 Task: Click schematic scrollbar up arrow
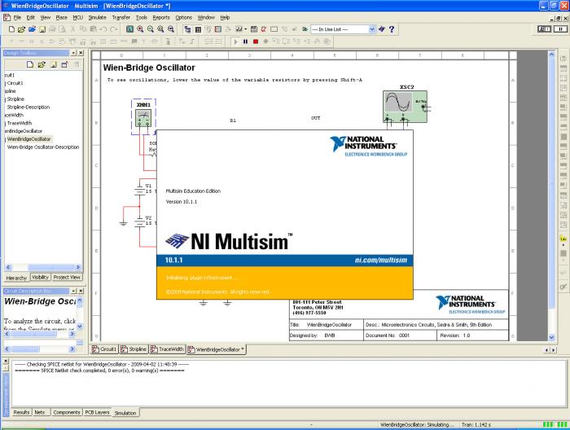(551, 55)
